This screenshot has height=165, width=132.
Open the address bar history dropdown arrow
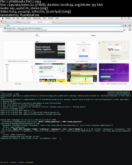click(120, 25)
